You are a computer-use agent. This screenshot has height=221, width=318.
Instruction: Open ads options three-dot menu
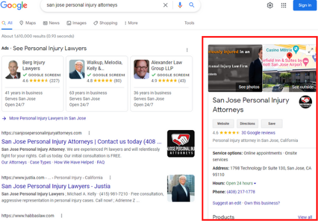coord(187,50)
